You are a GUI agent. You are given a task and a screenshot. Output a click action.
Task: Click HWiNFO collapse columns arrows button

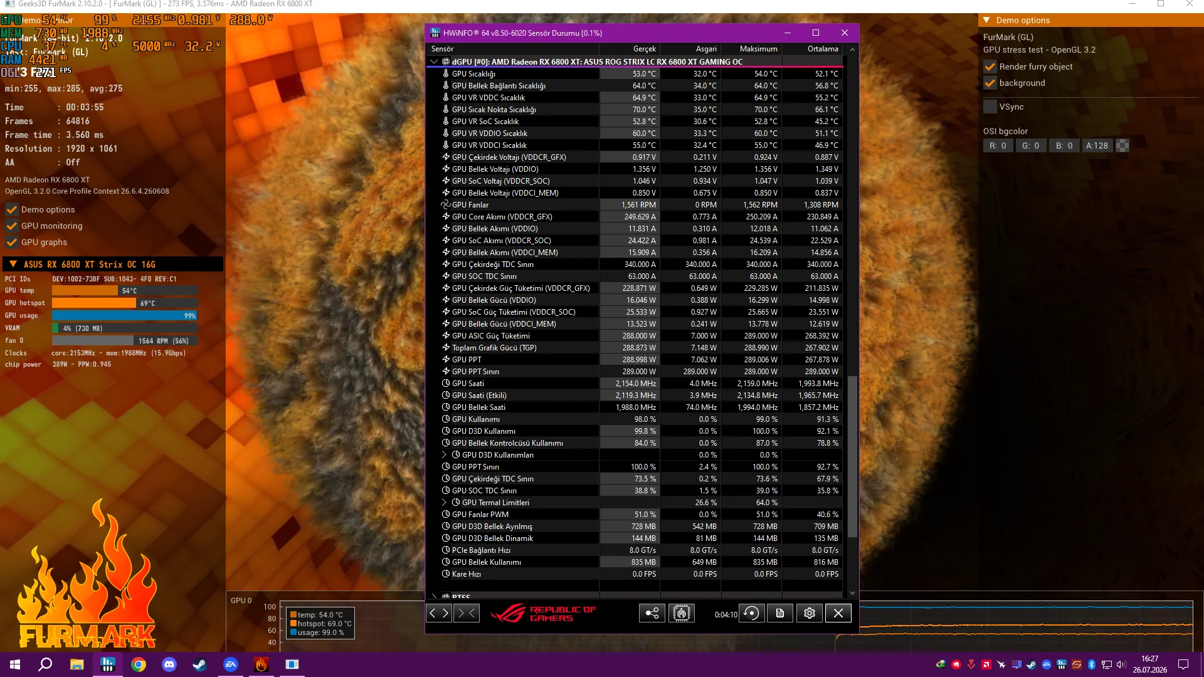[x=467, y=613]
